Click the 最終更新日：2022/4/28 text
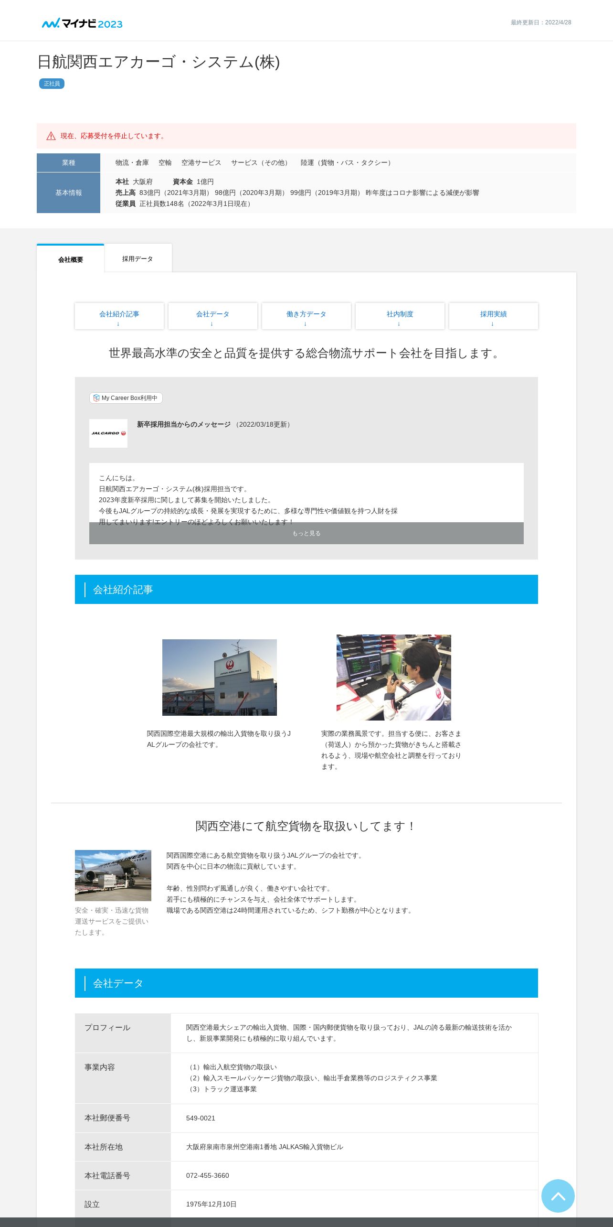613x1227 pixels. [541, 22]
